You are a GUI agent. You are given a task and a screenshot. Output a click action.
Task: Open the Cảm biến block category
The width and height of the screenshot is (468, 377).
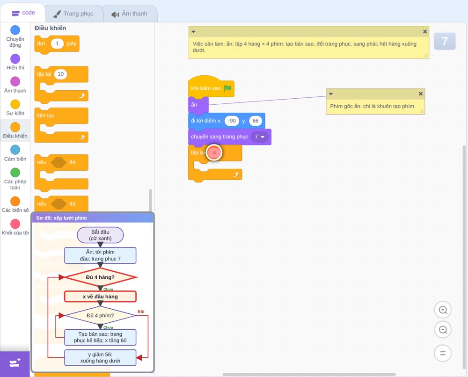(x=15, y=153)
